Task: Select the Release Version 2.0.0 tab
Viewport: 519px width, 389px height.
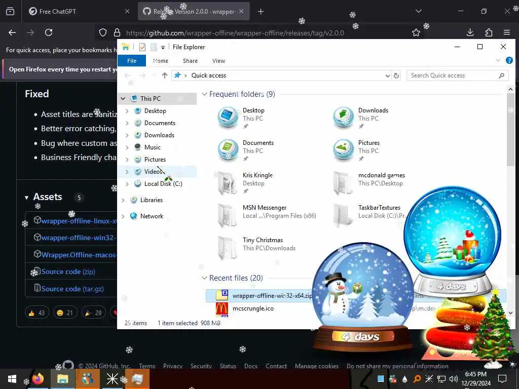Action: click(194, 11)
